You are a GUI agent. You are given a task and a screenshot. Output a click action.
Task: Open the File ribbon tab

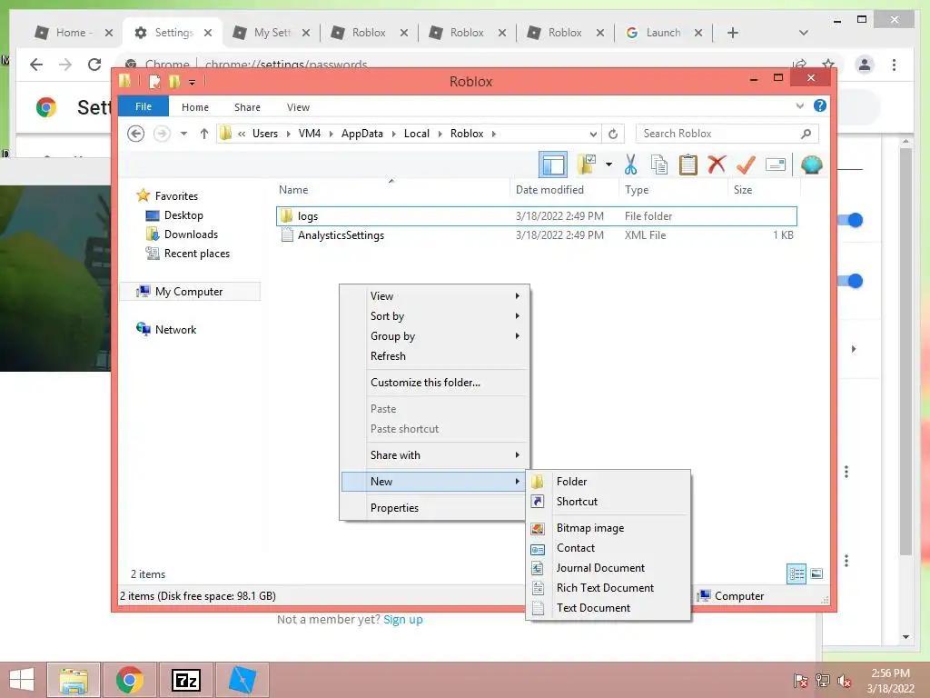pyautogui.click(x=143, y=106)
